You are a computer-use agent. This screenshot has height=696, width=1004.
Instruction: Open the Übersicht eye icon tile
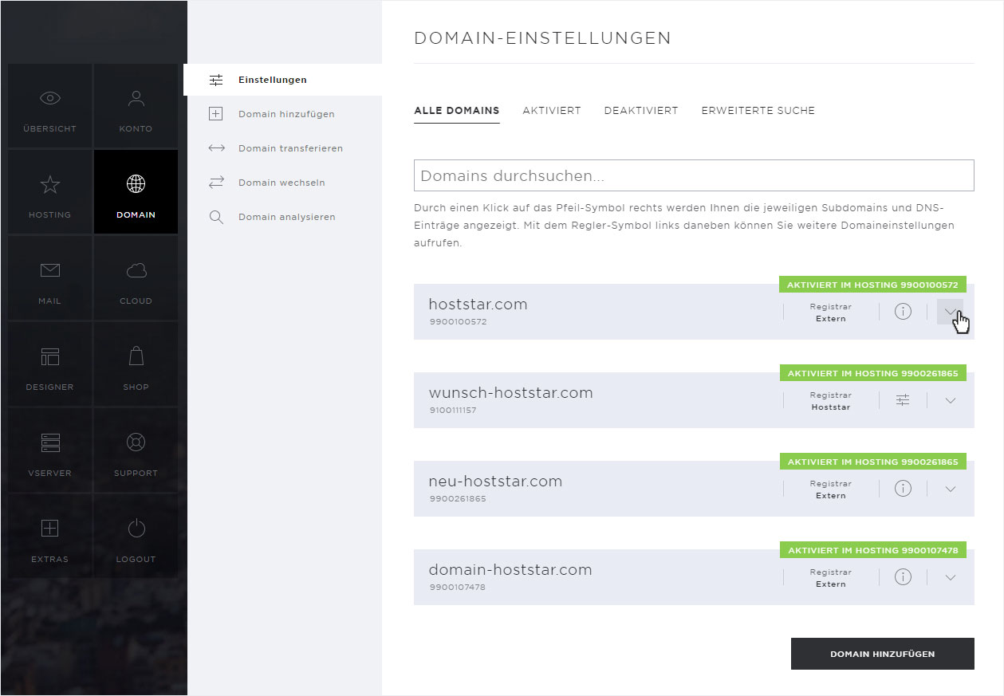coord(50,106)
